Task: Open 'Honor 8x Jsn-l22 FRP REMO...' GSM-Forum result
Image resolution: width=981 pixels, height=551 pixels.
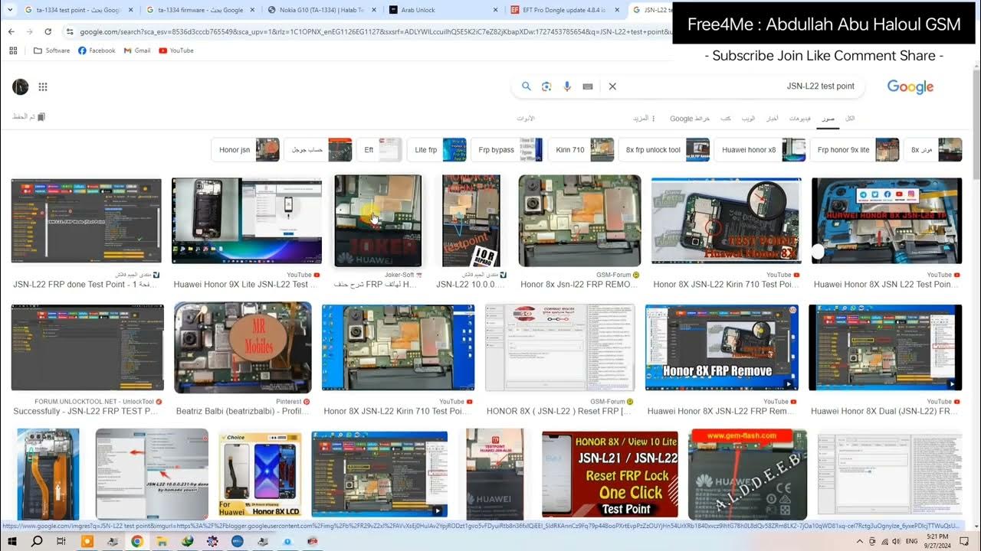Action: (579, 221)
